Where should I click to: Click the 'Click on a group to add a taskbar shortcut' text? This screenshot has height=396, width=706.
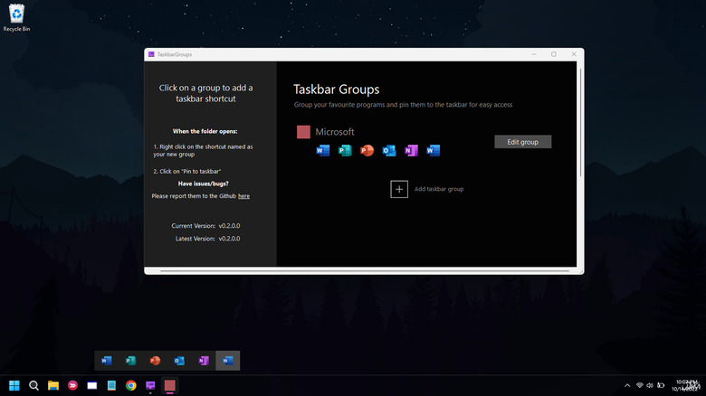click(205, 93)
